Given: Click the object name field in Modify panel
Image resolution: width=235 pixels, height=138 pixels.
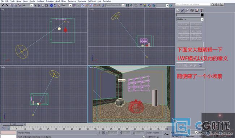Looking at the screenshot, I should click(x=188, y=15).
